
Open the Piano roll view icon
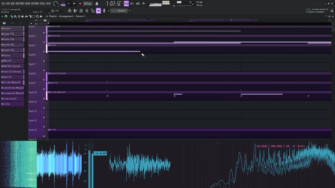(75, 11)
